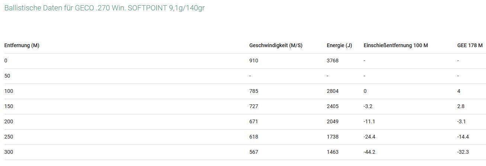486x166 pixels.
Task: Select the Energie (J) column header
Action: pos(339,45)
